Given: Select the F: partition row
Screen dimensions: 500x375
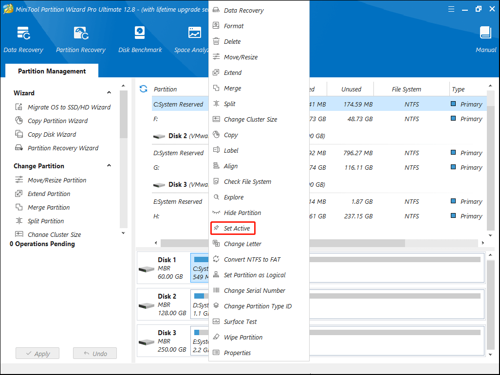Looking at the screenshot, I should [x=319, y=119].
